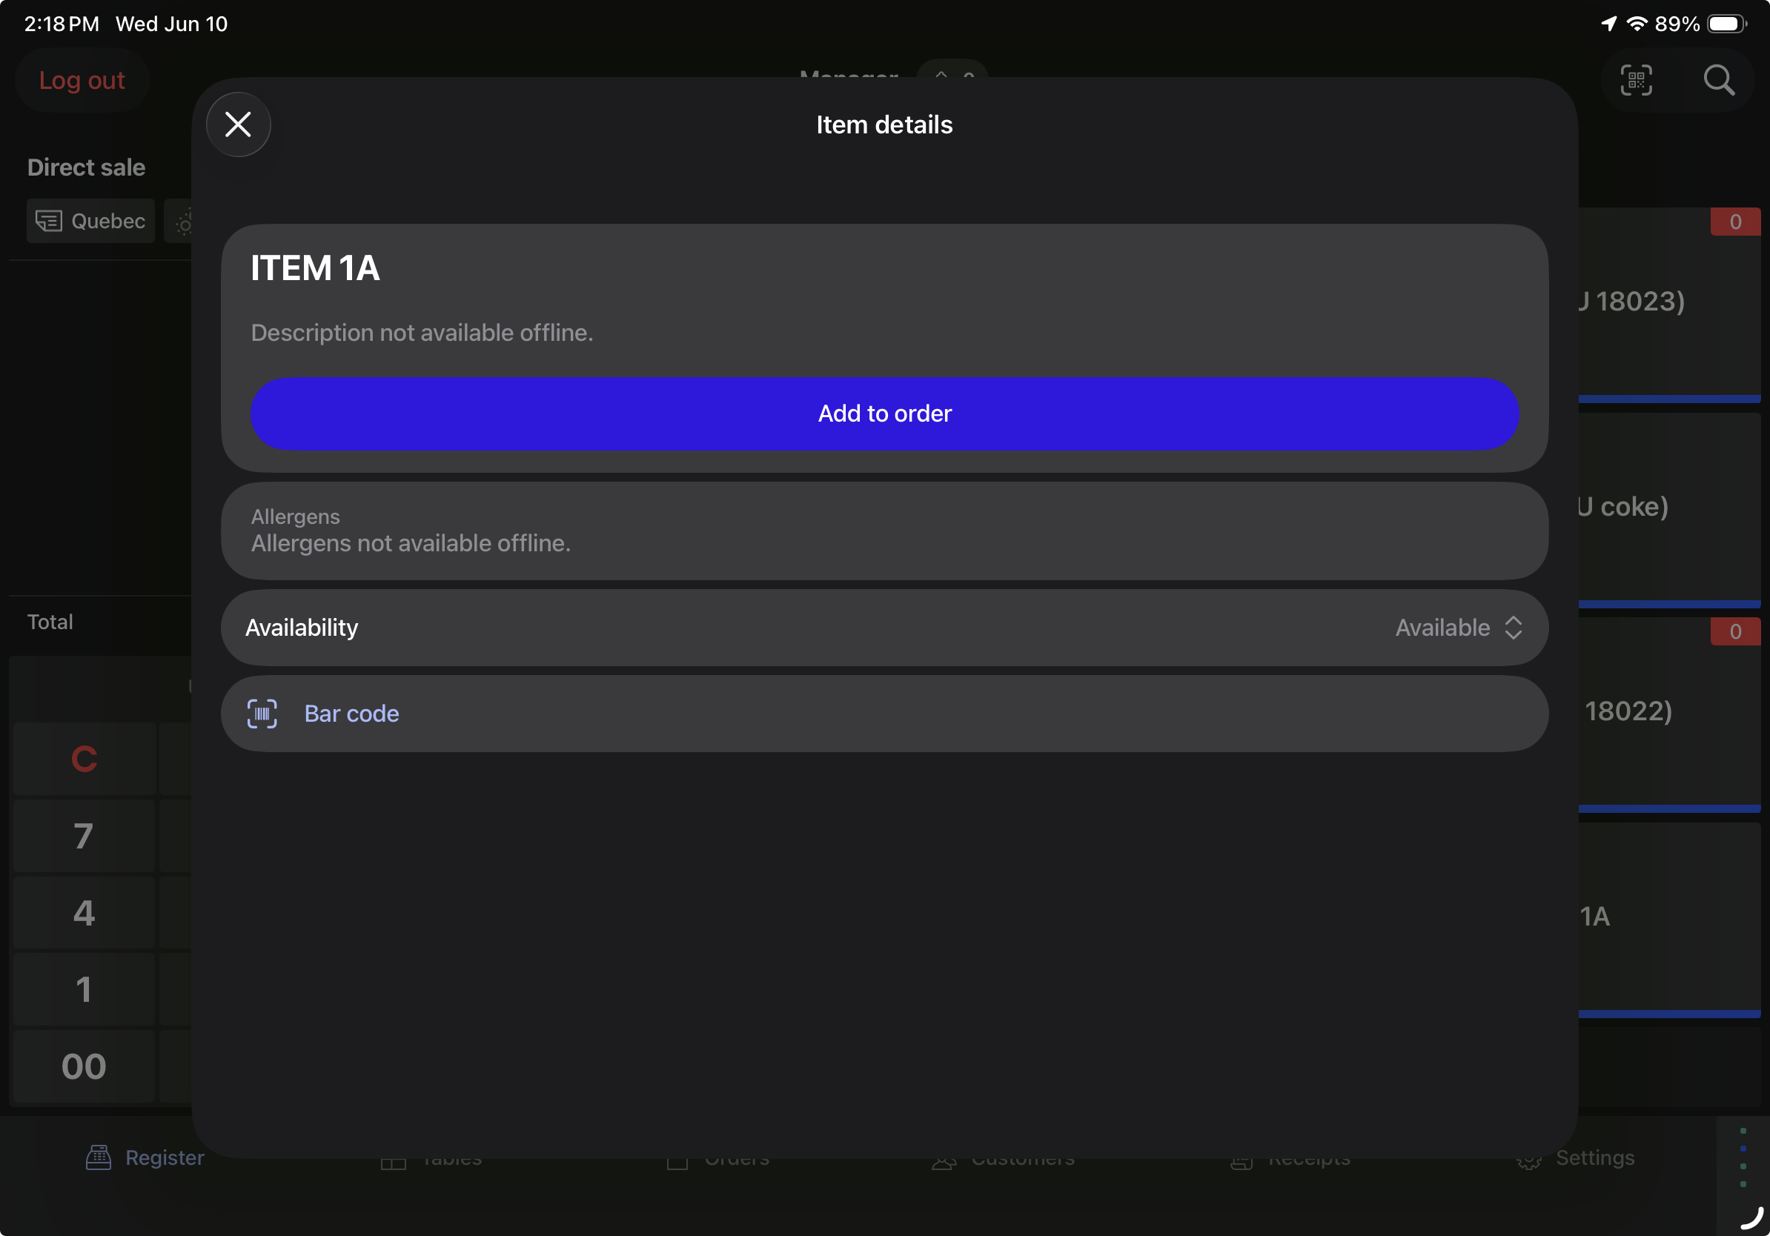Open the Availability dropdown showing Available

(x=884, y=627)
